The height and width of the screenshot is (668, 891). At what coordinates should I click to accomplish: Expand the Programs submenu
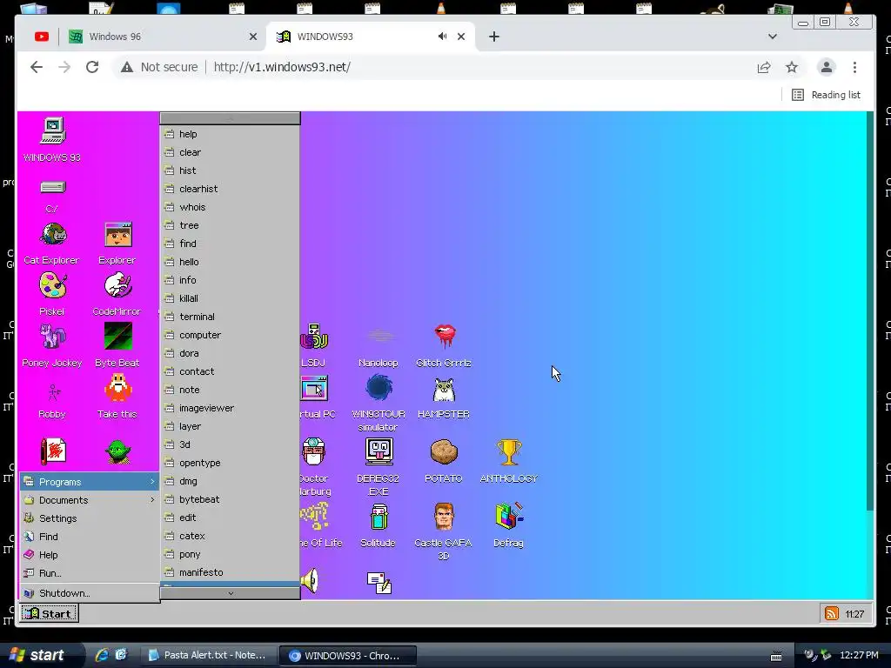[90, 482]
